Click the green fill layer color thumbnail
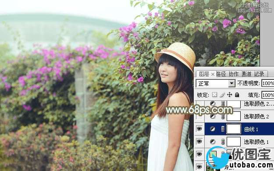Image resolution: width=274 pixels, height=171 pixels. click(213, 154)
